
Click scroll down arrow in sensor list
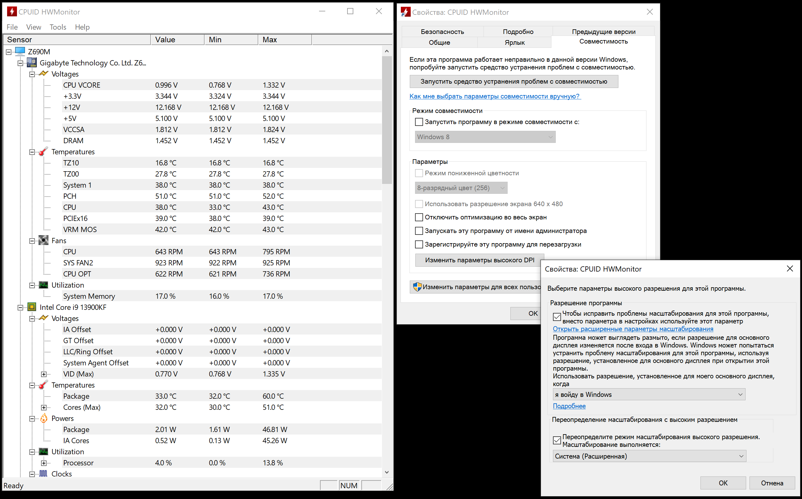(x=387, y=472)
